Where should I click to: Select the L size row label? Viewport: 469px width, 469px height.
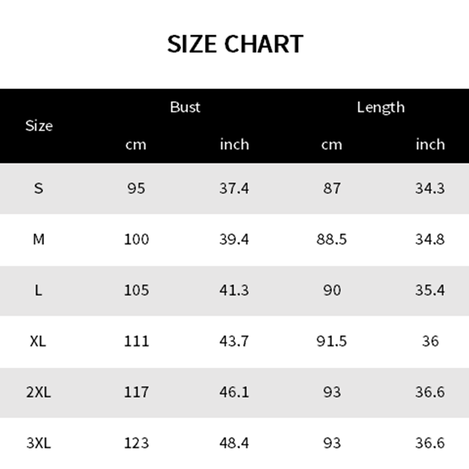(39, 290)
